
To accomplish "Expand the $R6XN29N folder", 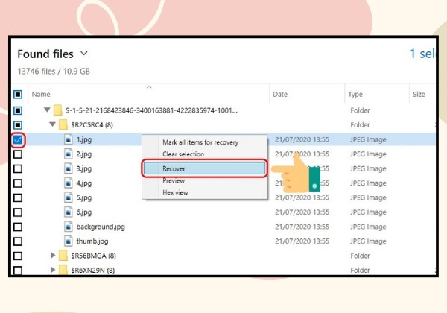I will 53,269.
